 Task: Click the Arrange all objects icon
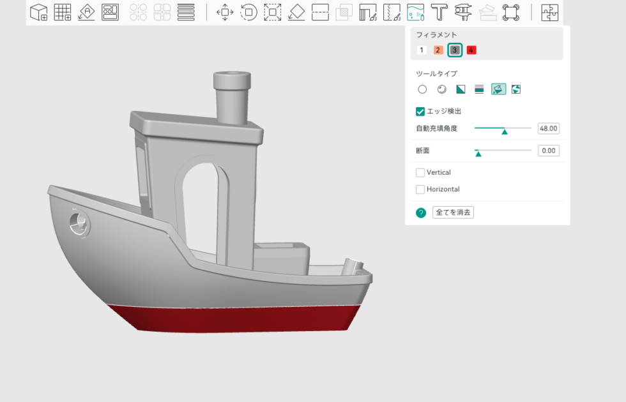(110, 12)
